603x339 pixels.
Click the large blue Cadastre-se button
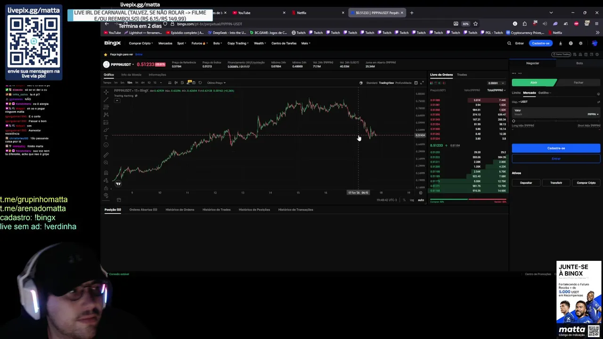556,148
